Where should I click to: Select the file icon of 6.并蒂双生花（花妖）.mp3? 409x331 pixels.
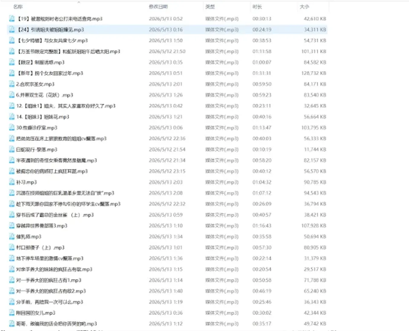point(12,95)
